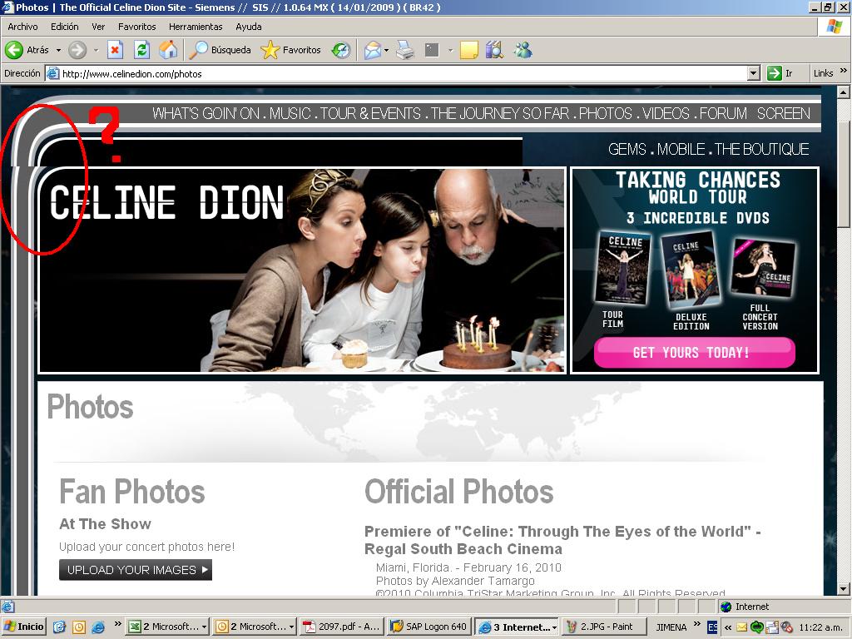Click the grey Forward arrow button
Screen dimensions: 852x639
(x=77, y=50)
